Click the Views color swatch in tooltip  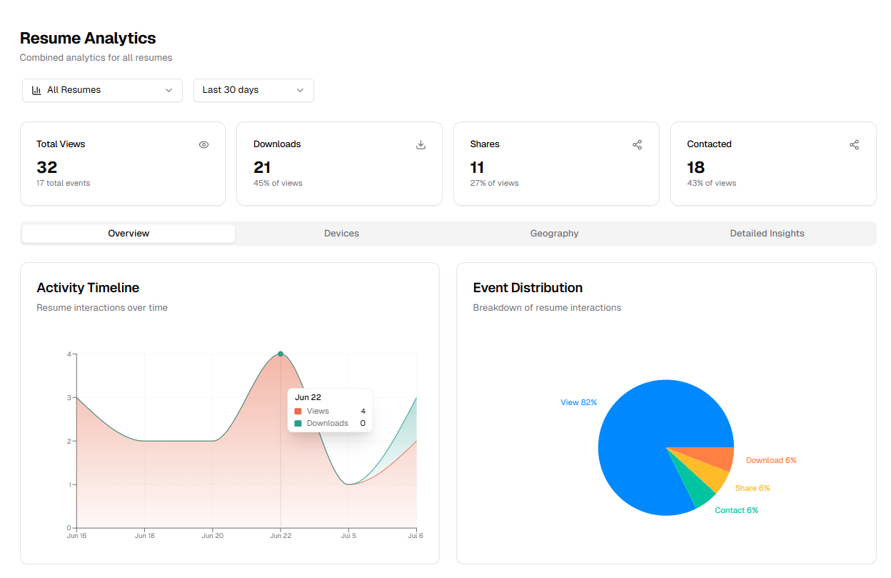coord(298,412)
